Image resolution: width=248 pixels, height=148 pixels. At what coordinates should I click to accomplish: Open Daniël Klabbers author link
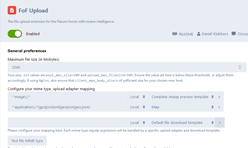[x=212, y=34]
